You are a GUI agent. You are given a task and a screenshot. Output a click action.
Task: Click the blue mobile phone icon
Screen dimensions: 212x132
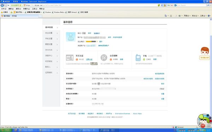[138, 58]
